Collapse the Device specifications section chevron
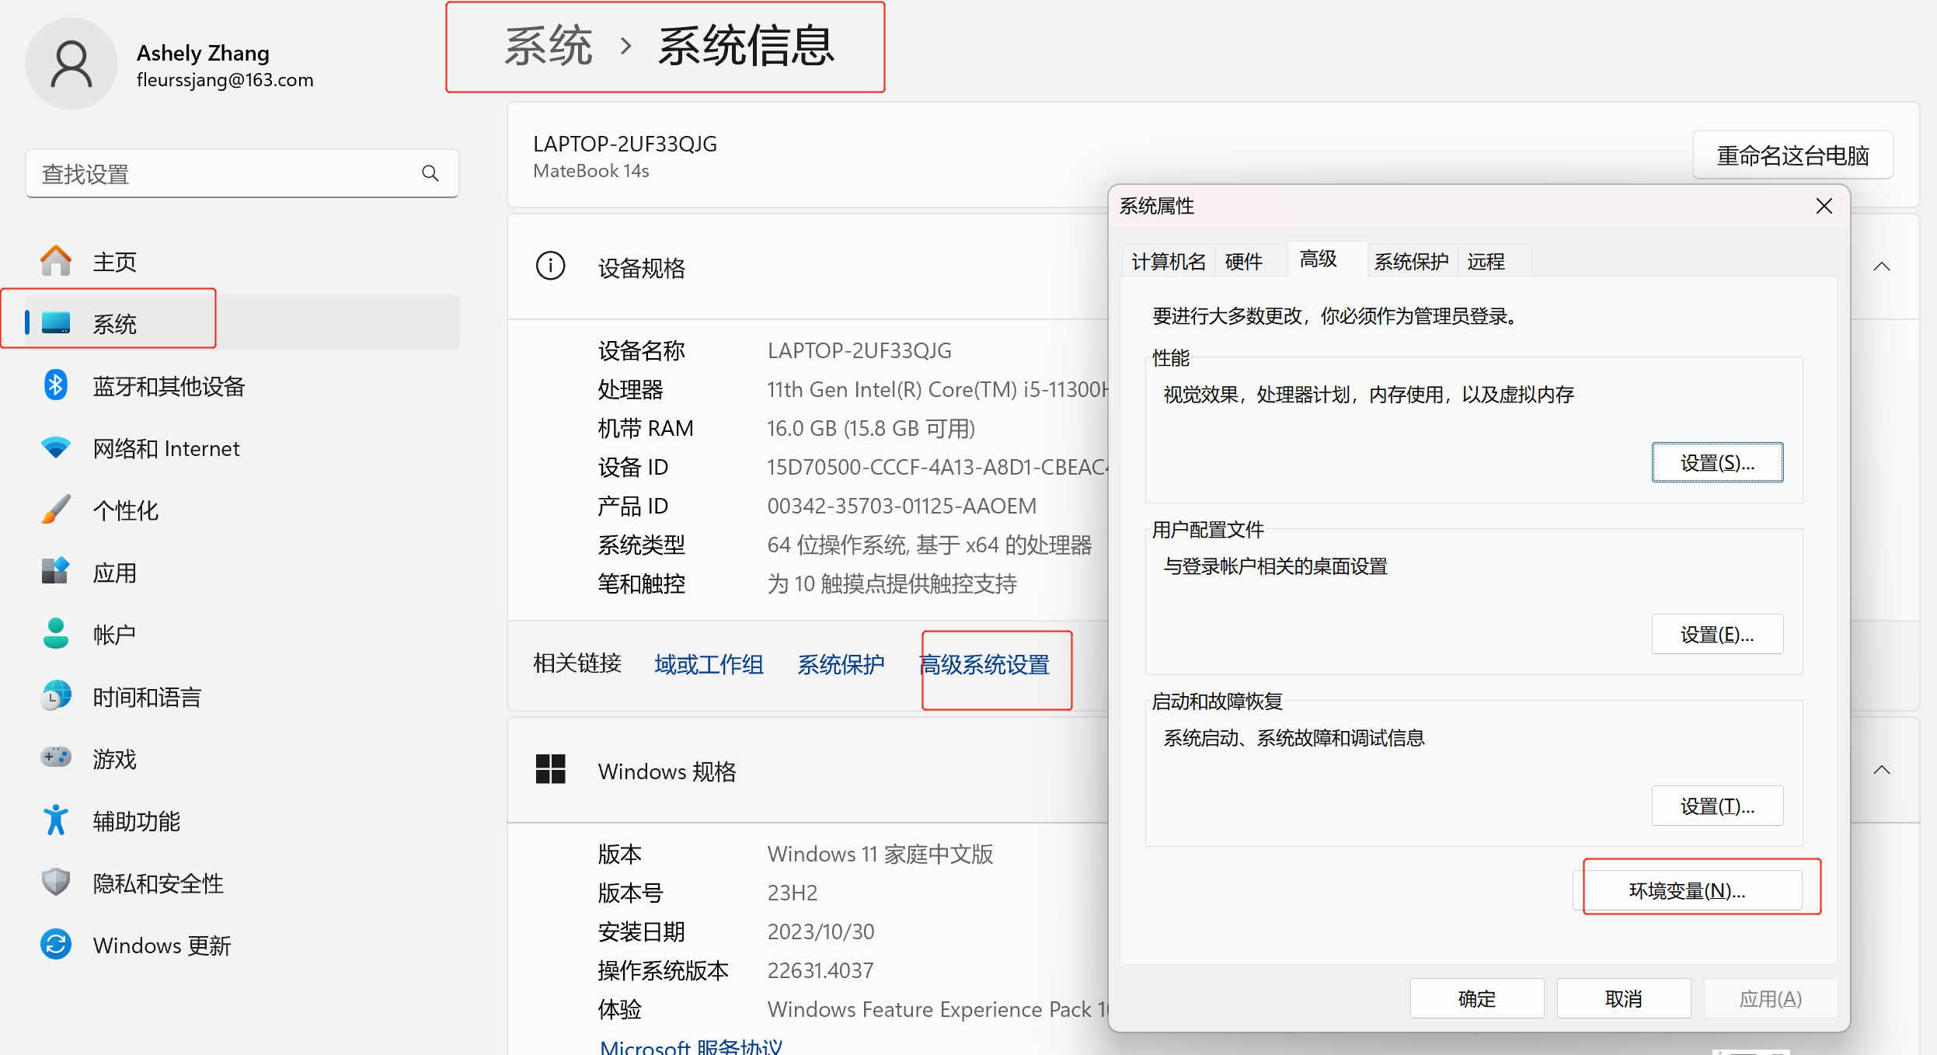This screenshot has width=1937, height=1055. pos(1881,267)
